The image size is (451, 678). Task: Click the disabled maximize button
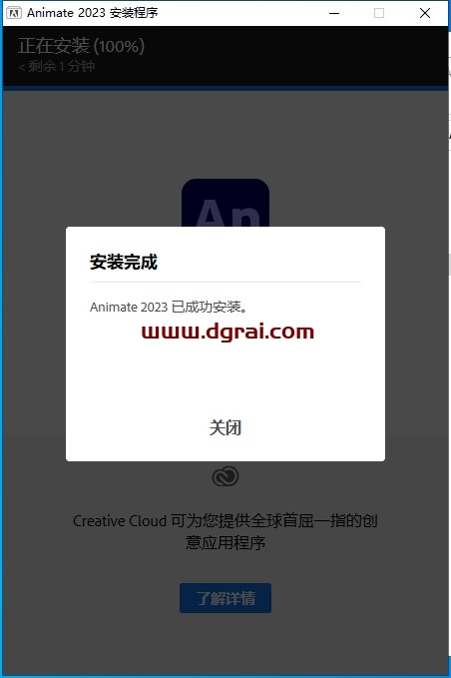379,13
